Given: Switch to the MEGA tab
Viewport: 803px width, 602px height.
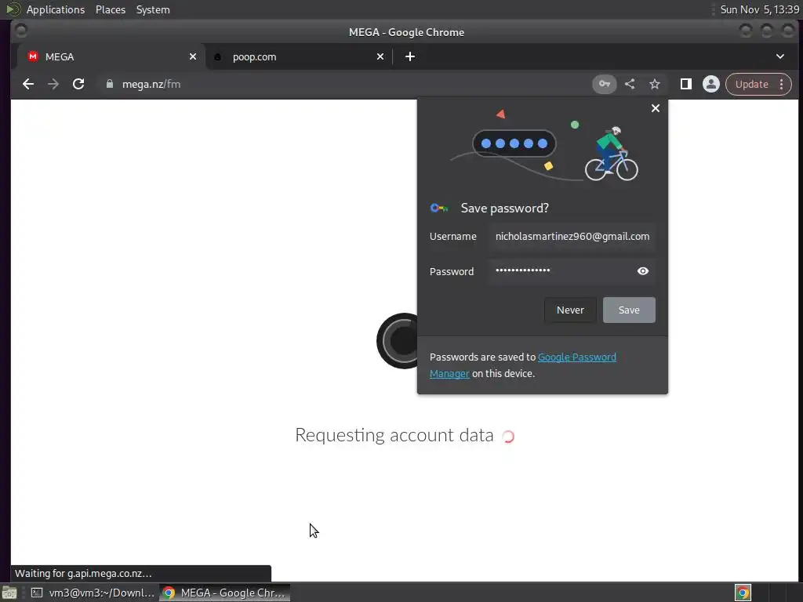Looking at the screenshot, I should click(x=111, y=56).
